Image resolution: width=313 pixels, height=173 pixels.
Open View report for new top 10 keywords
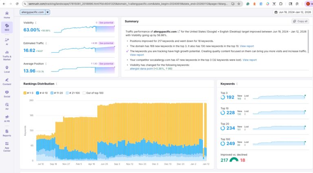click(x=247, y=46)
